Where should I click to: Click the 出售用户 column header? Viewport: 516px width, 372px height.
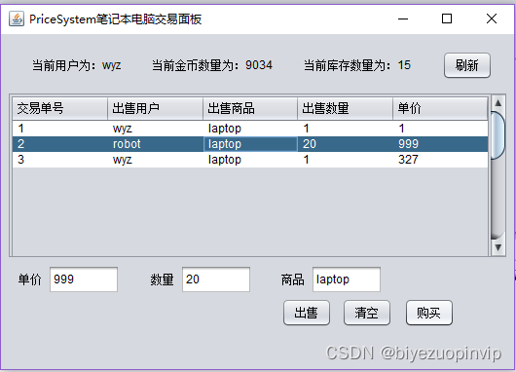tap(156, 108)
